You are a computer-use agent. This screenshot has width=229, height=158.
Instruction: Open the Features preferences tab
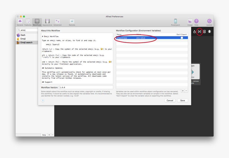coord(28,22)
